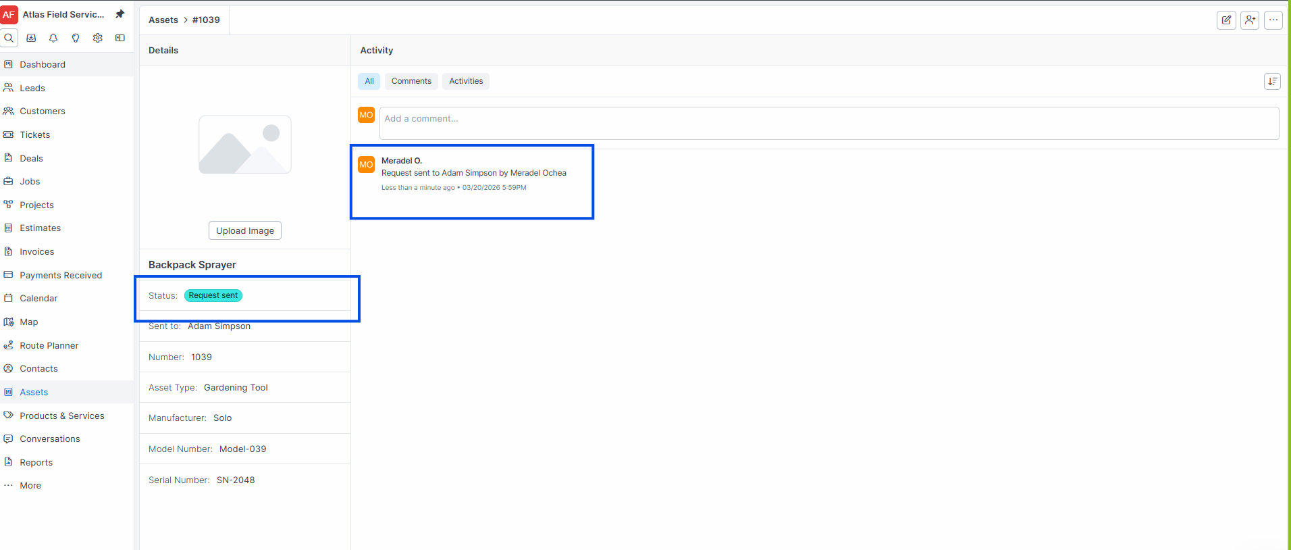Click Adam Simpson in Sent to row

pyautogui.click(x=219, y=326)
